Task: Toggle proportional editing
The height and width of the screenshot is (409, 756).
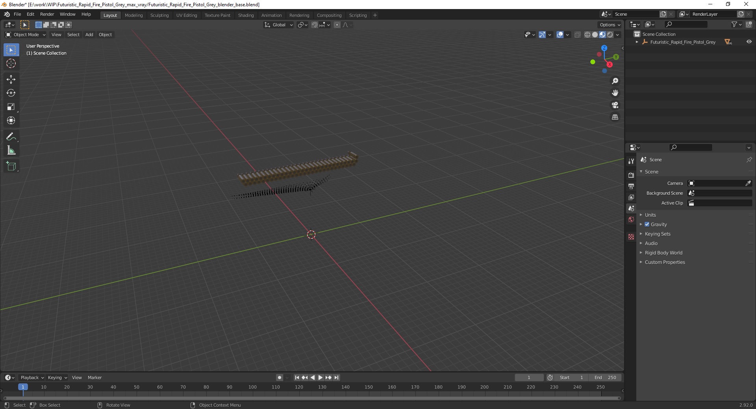Action: 337,25
